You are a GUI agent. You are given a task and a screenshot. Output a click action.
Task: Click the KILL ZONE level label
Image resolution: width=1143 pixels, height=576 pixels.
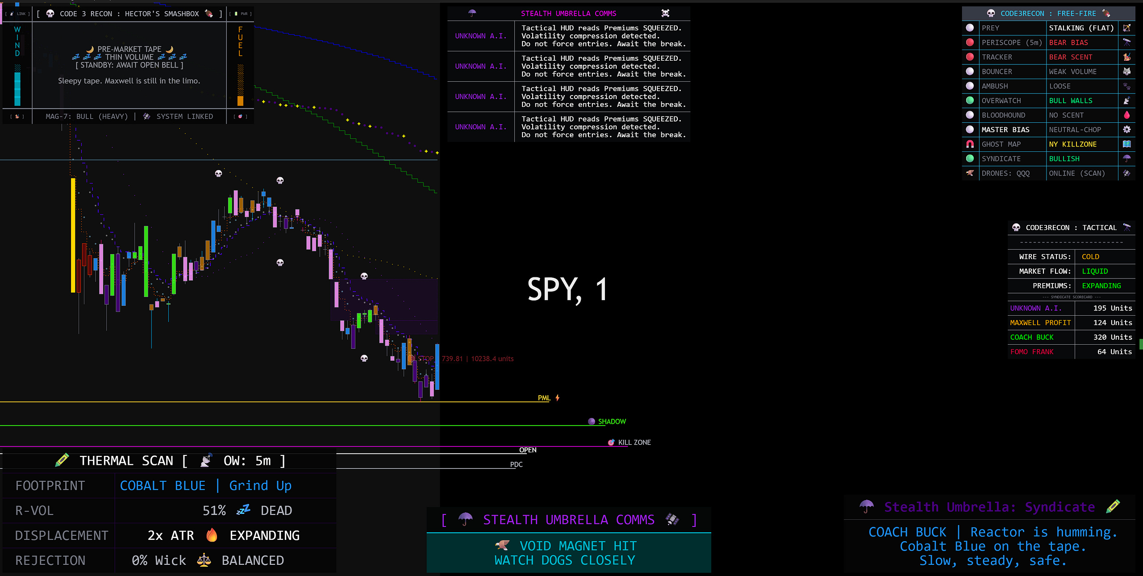coord(634,442)
